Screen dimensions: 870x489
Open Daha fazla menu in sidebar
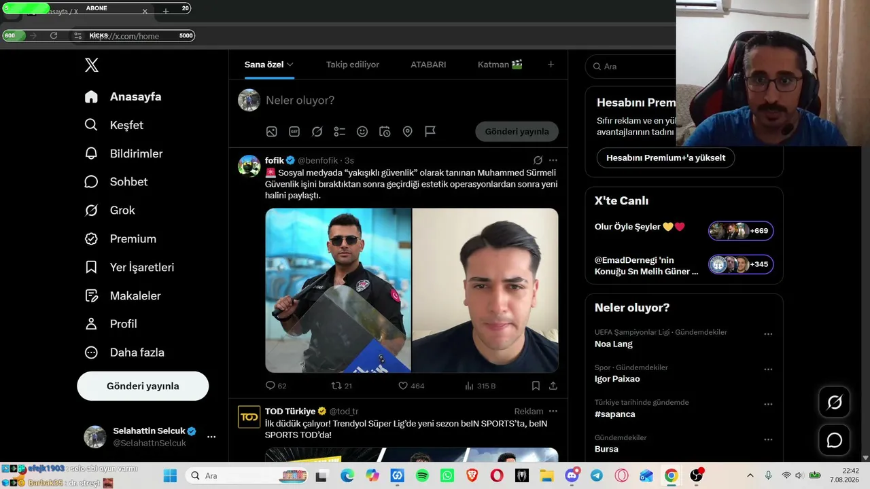(x=124, y=353)
